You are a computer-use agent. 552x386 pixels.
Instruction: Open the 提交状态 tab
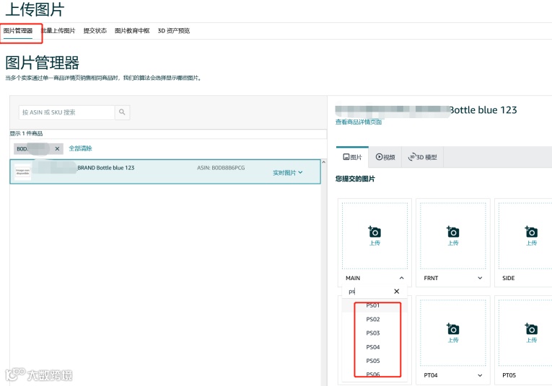[95, 31]
